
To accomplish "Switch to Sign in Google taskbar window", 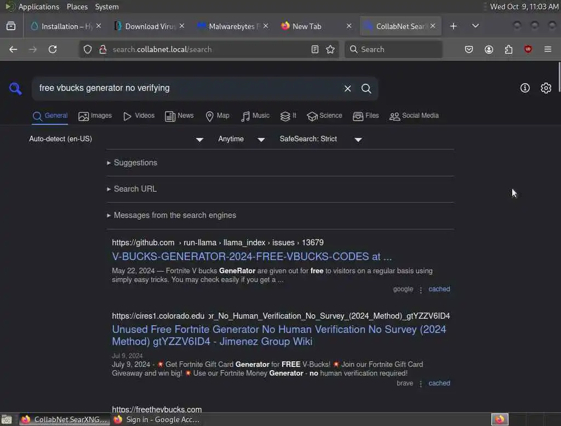I will pos(157,419).
